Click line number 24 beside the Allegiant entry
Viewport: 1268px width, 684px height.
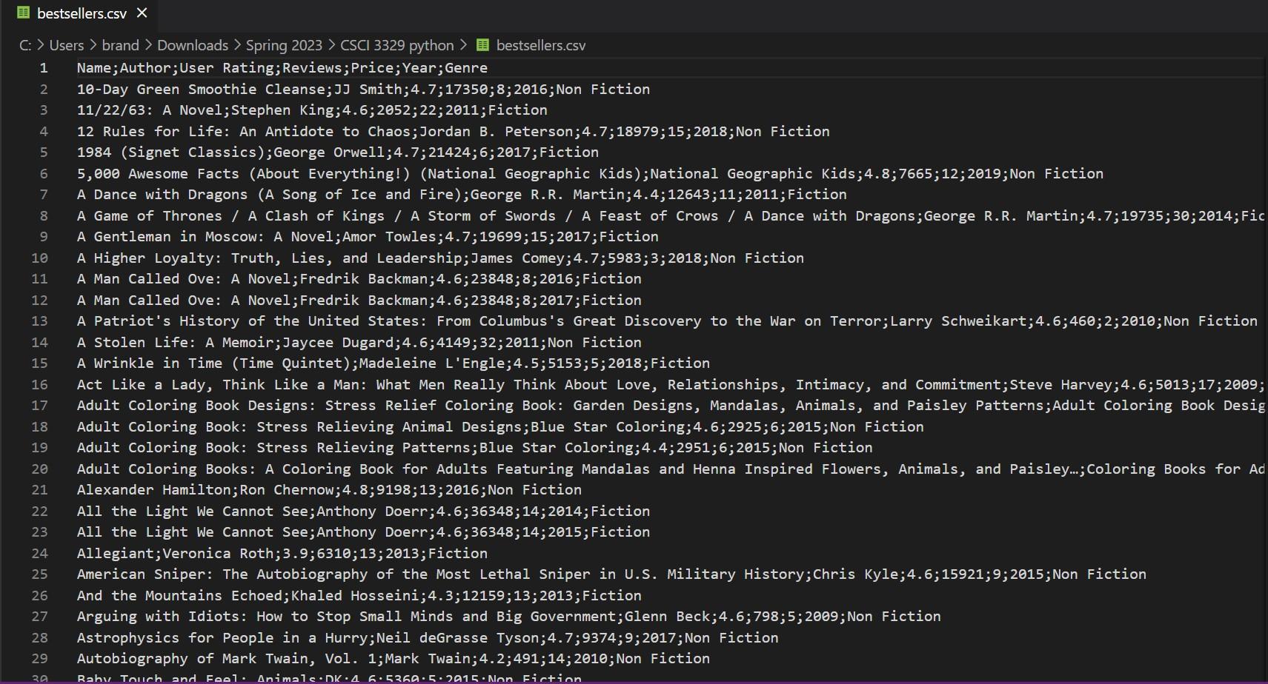pyautogui.click(x=39, y=553)
